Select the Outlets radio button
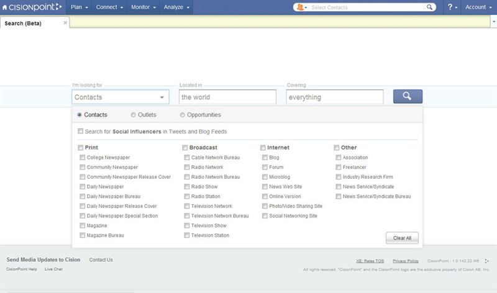Viewport: 497px width, 293px height. tap(134, 115)
